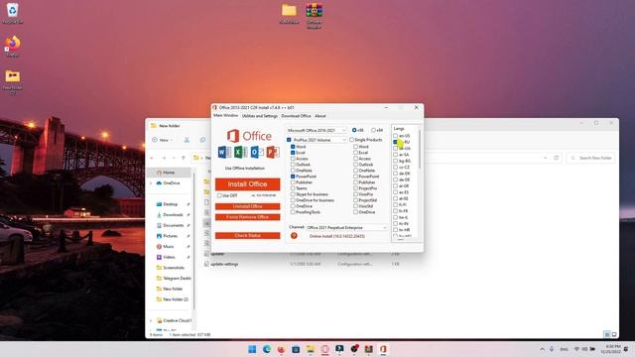
Task: Click the Wi-Fi network tray icon
Action: tap(576, 349)
